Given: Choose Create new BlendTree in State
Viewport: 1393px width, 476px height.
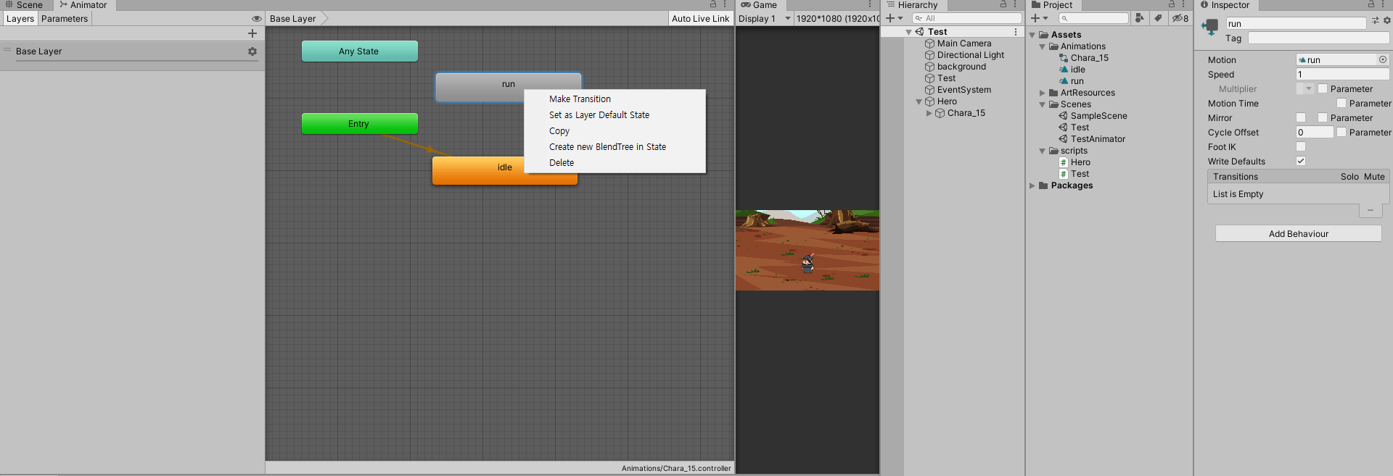Looking at the screenshot, I should [615, 147].
